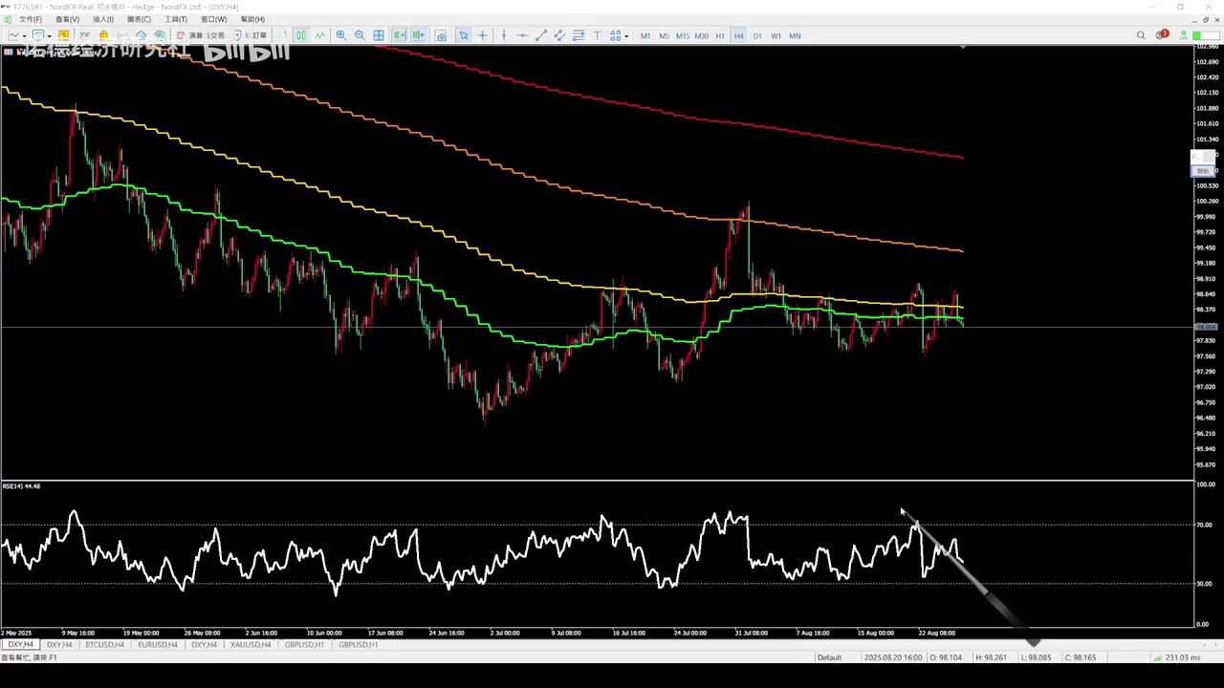Open the 文件(F) menu
The image size is (1224, 688).
click(31, 19)
